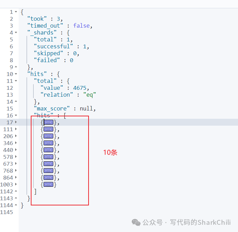Viewport: 238px width, 232px height.
Task: Click the "value" key on line 12
Action: (52, 88)
